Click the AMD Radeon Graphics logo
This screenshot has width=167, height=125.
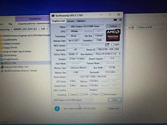[113, 35]
